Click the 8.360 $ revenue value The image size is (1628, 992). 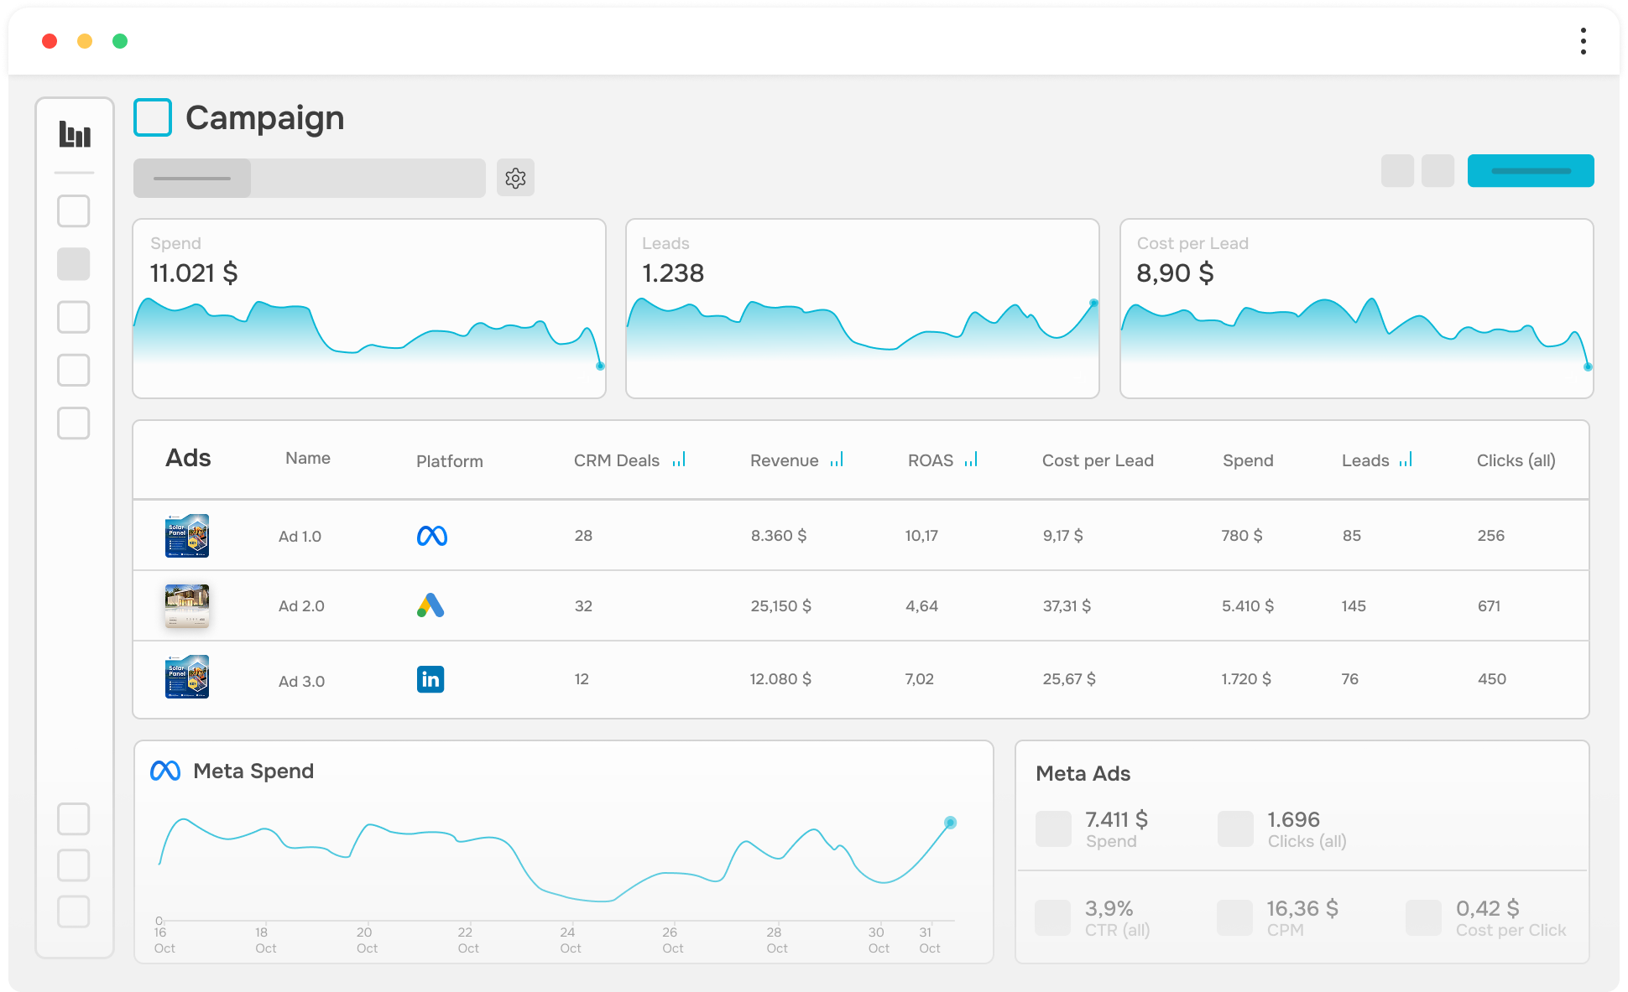coord(779,535)
